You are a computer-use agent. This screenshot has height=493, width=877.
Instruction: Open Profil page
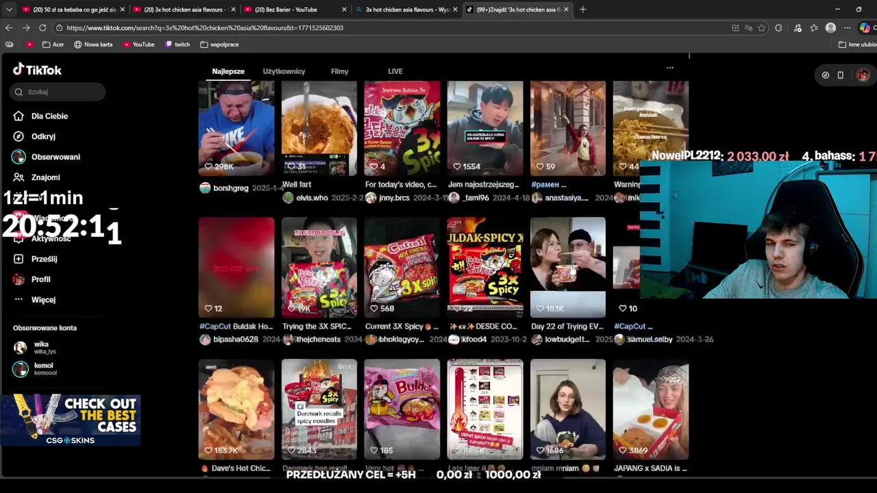(40, 279)
